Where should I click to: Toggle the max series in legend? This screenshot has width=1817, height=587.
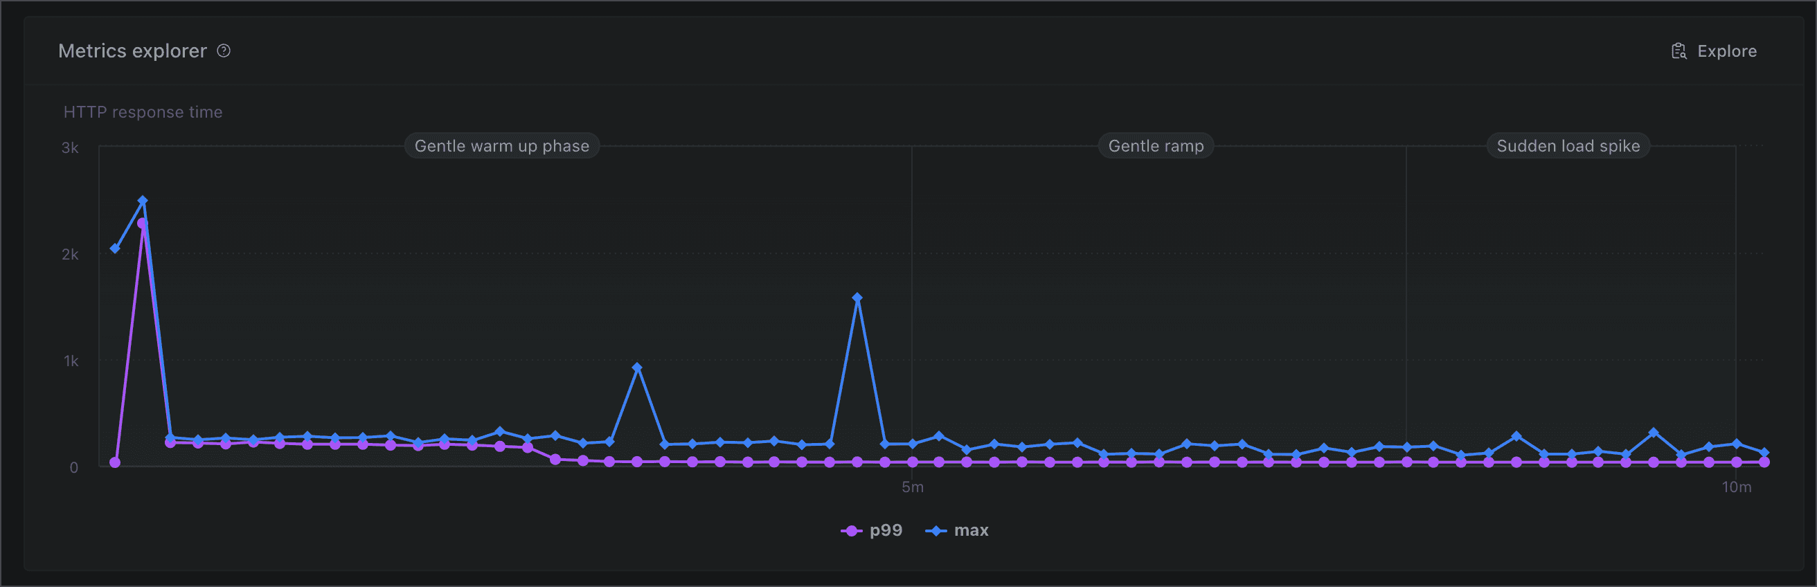957,530
